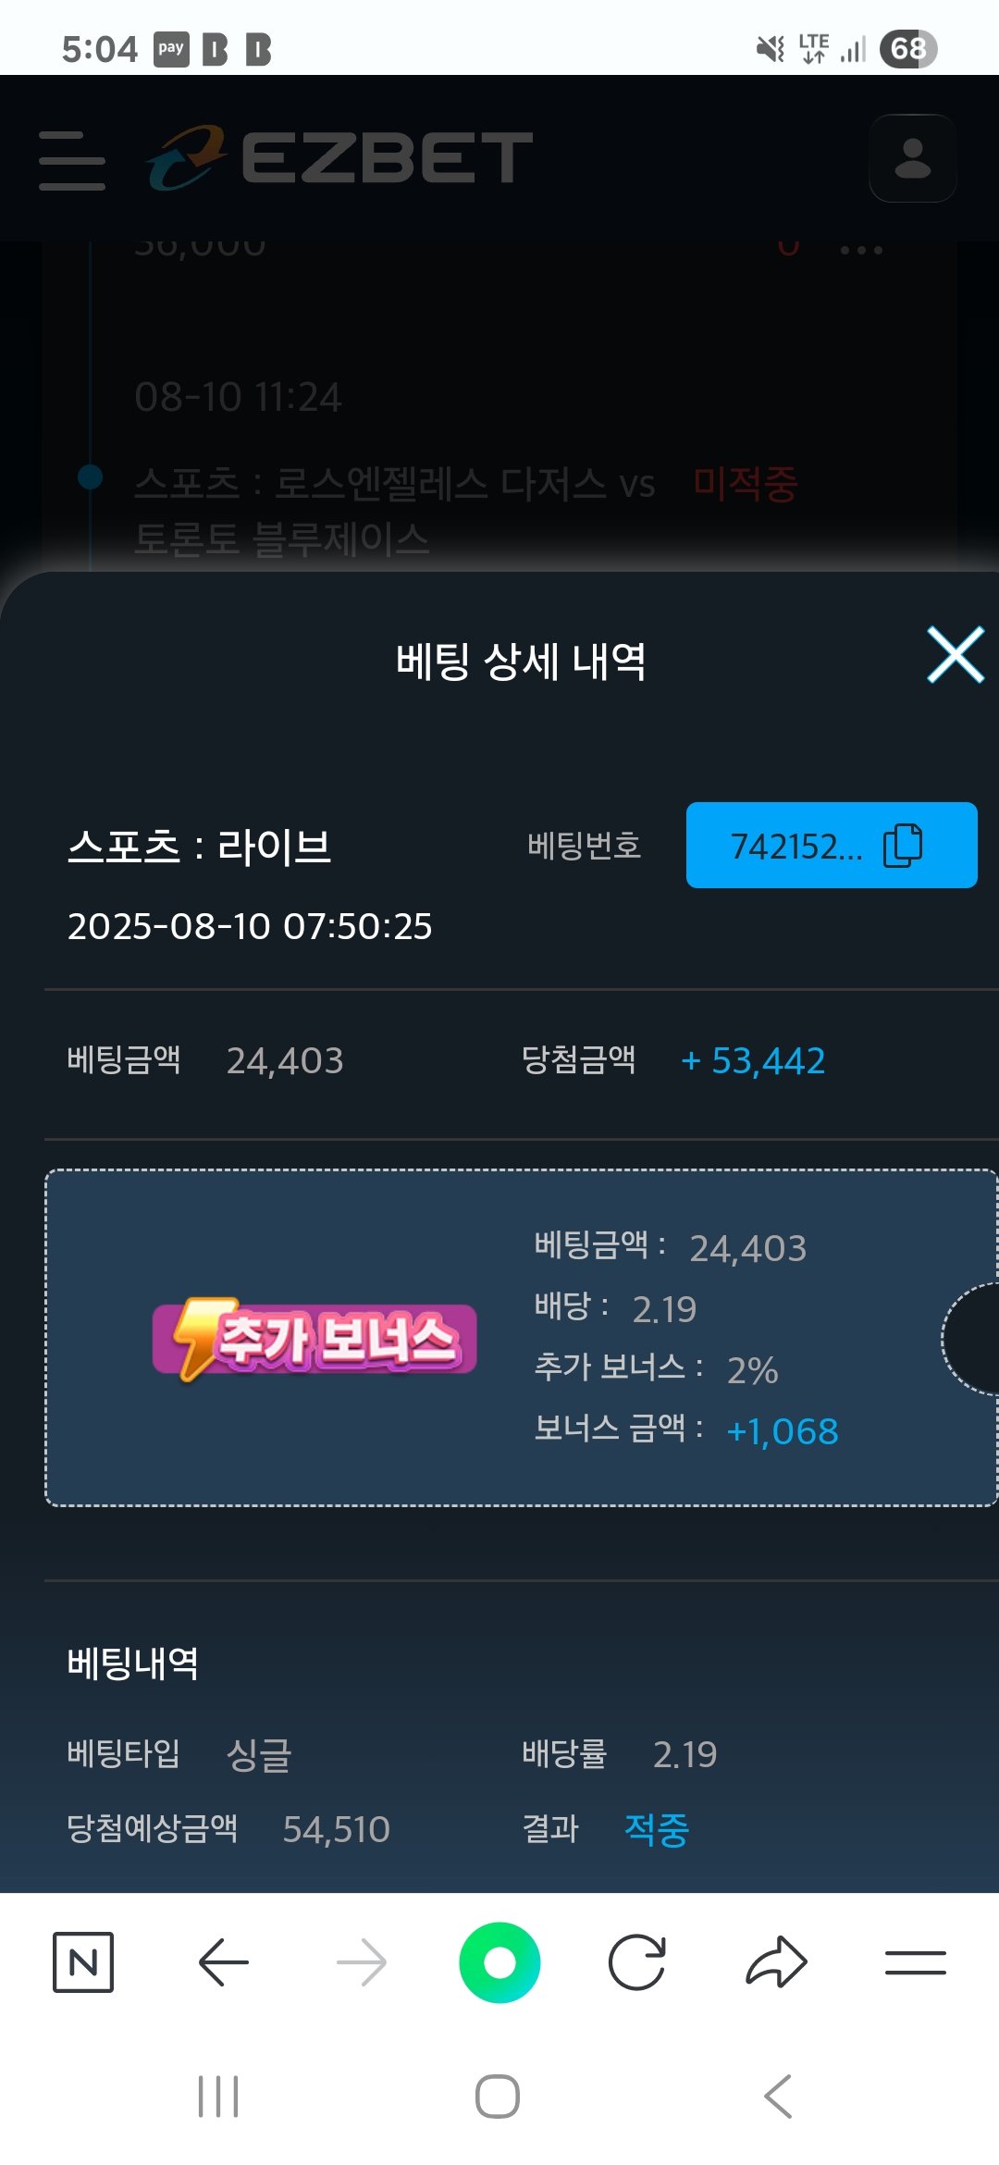999x2165 pixels.
Task: Select the Dodgers vs Blue Jays bet entry
Action: pos(394,510)
